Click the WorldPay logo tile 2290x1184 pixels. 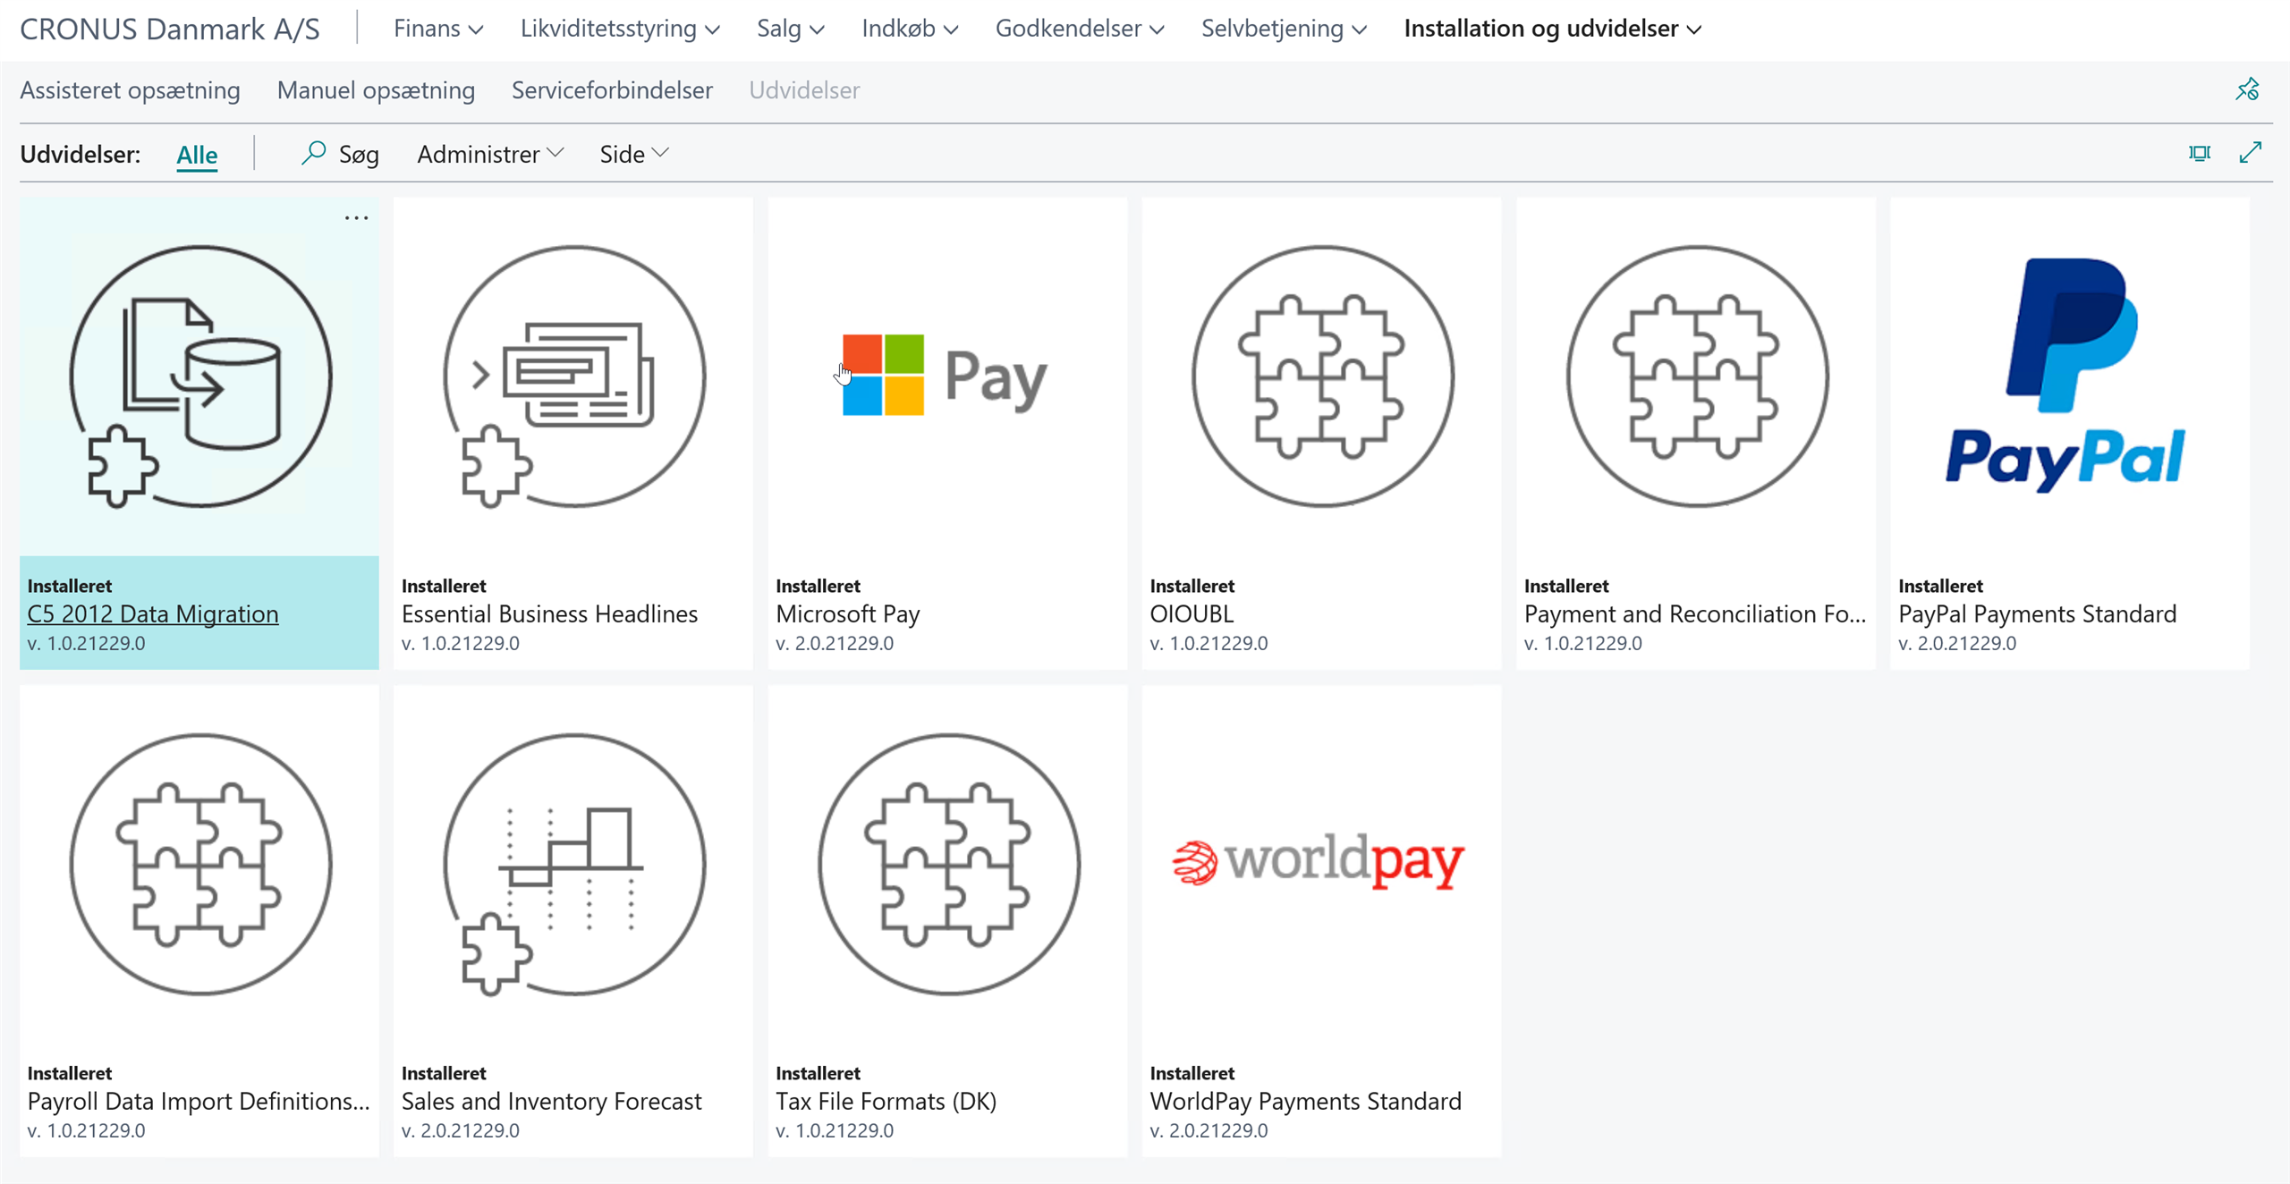click(x=1318, y=861)
